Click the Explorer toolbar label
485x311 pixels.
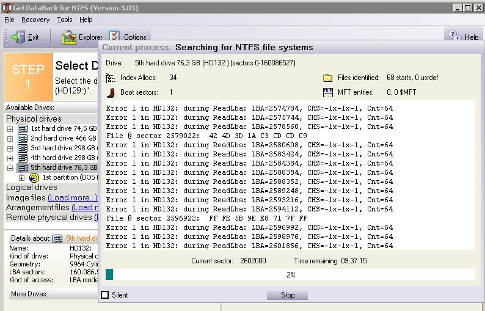(x=90, y=37)
